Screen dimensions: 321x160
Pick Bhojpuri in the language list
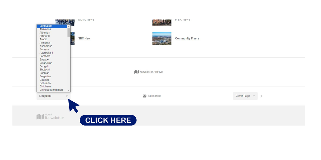pyautogui.click(x=52, y=70)
